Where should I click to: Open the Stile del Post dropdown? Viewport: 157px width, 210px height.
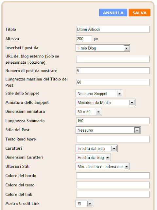tap(108, 130)
